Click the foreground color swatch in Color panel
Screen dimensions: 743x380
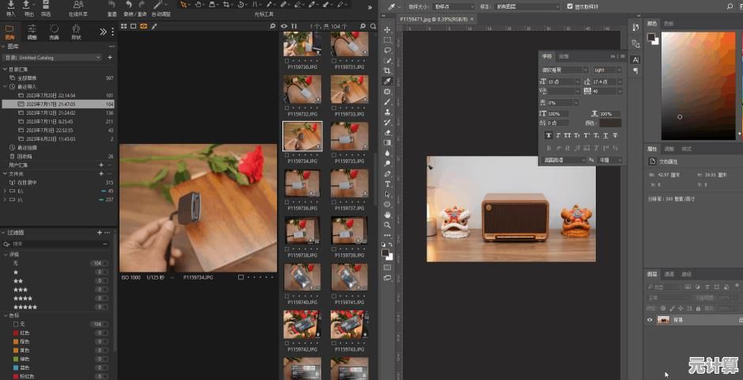click(x=651, y=37)
